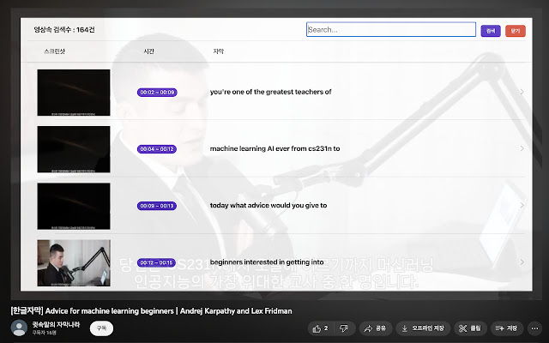
Task: Focus the Search input field
Action: pos(390,30)
